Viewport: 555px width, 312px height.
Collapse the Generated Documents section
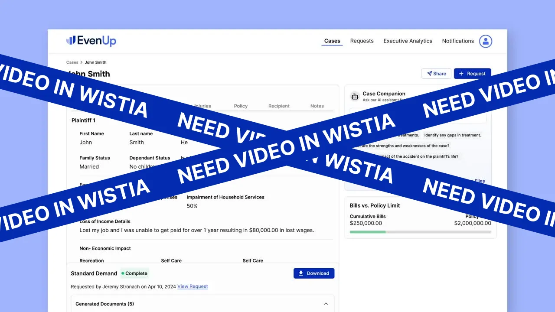click(326, 304)
